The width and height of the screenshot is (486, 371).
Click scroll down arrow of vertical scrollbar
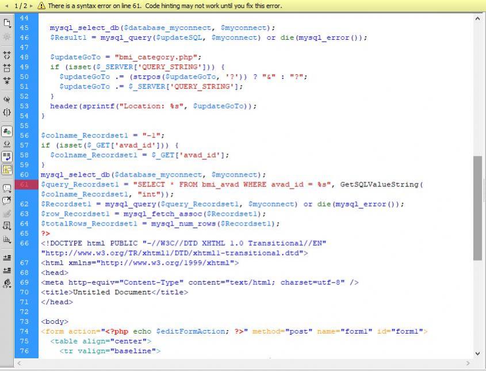coord(477,354)
